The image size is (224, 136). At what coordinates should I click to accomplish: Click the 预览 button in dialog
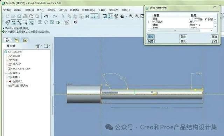tap(215, 41)
